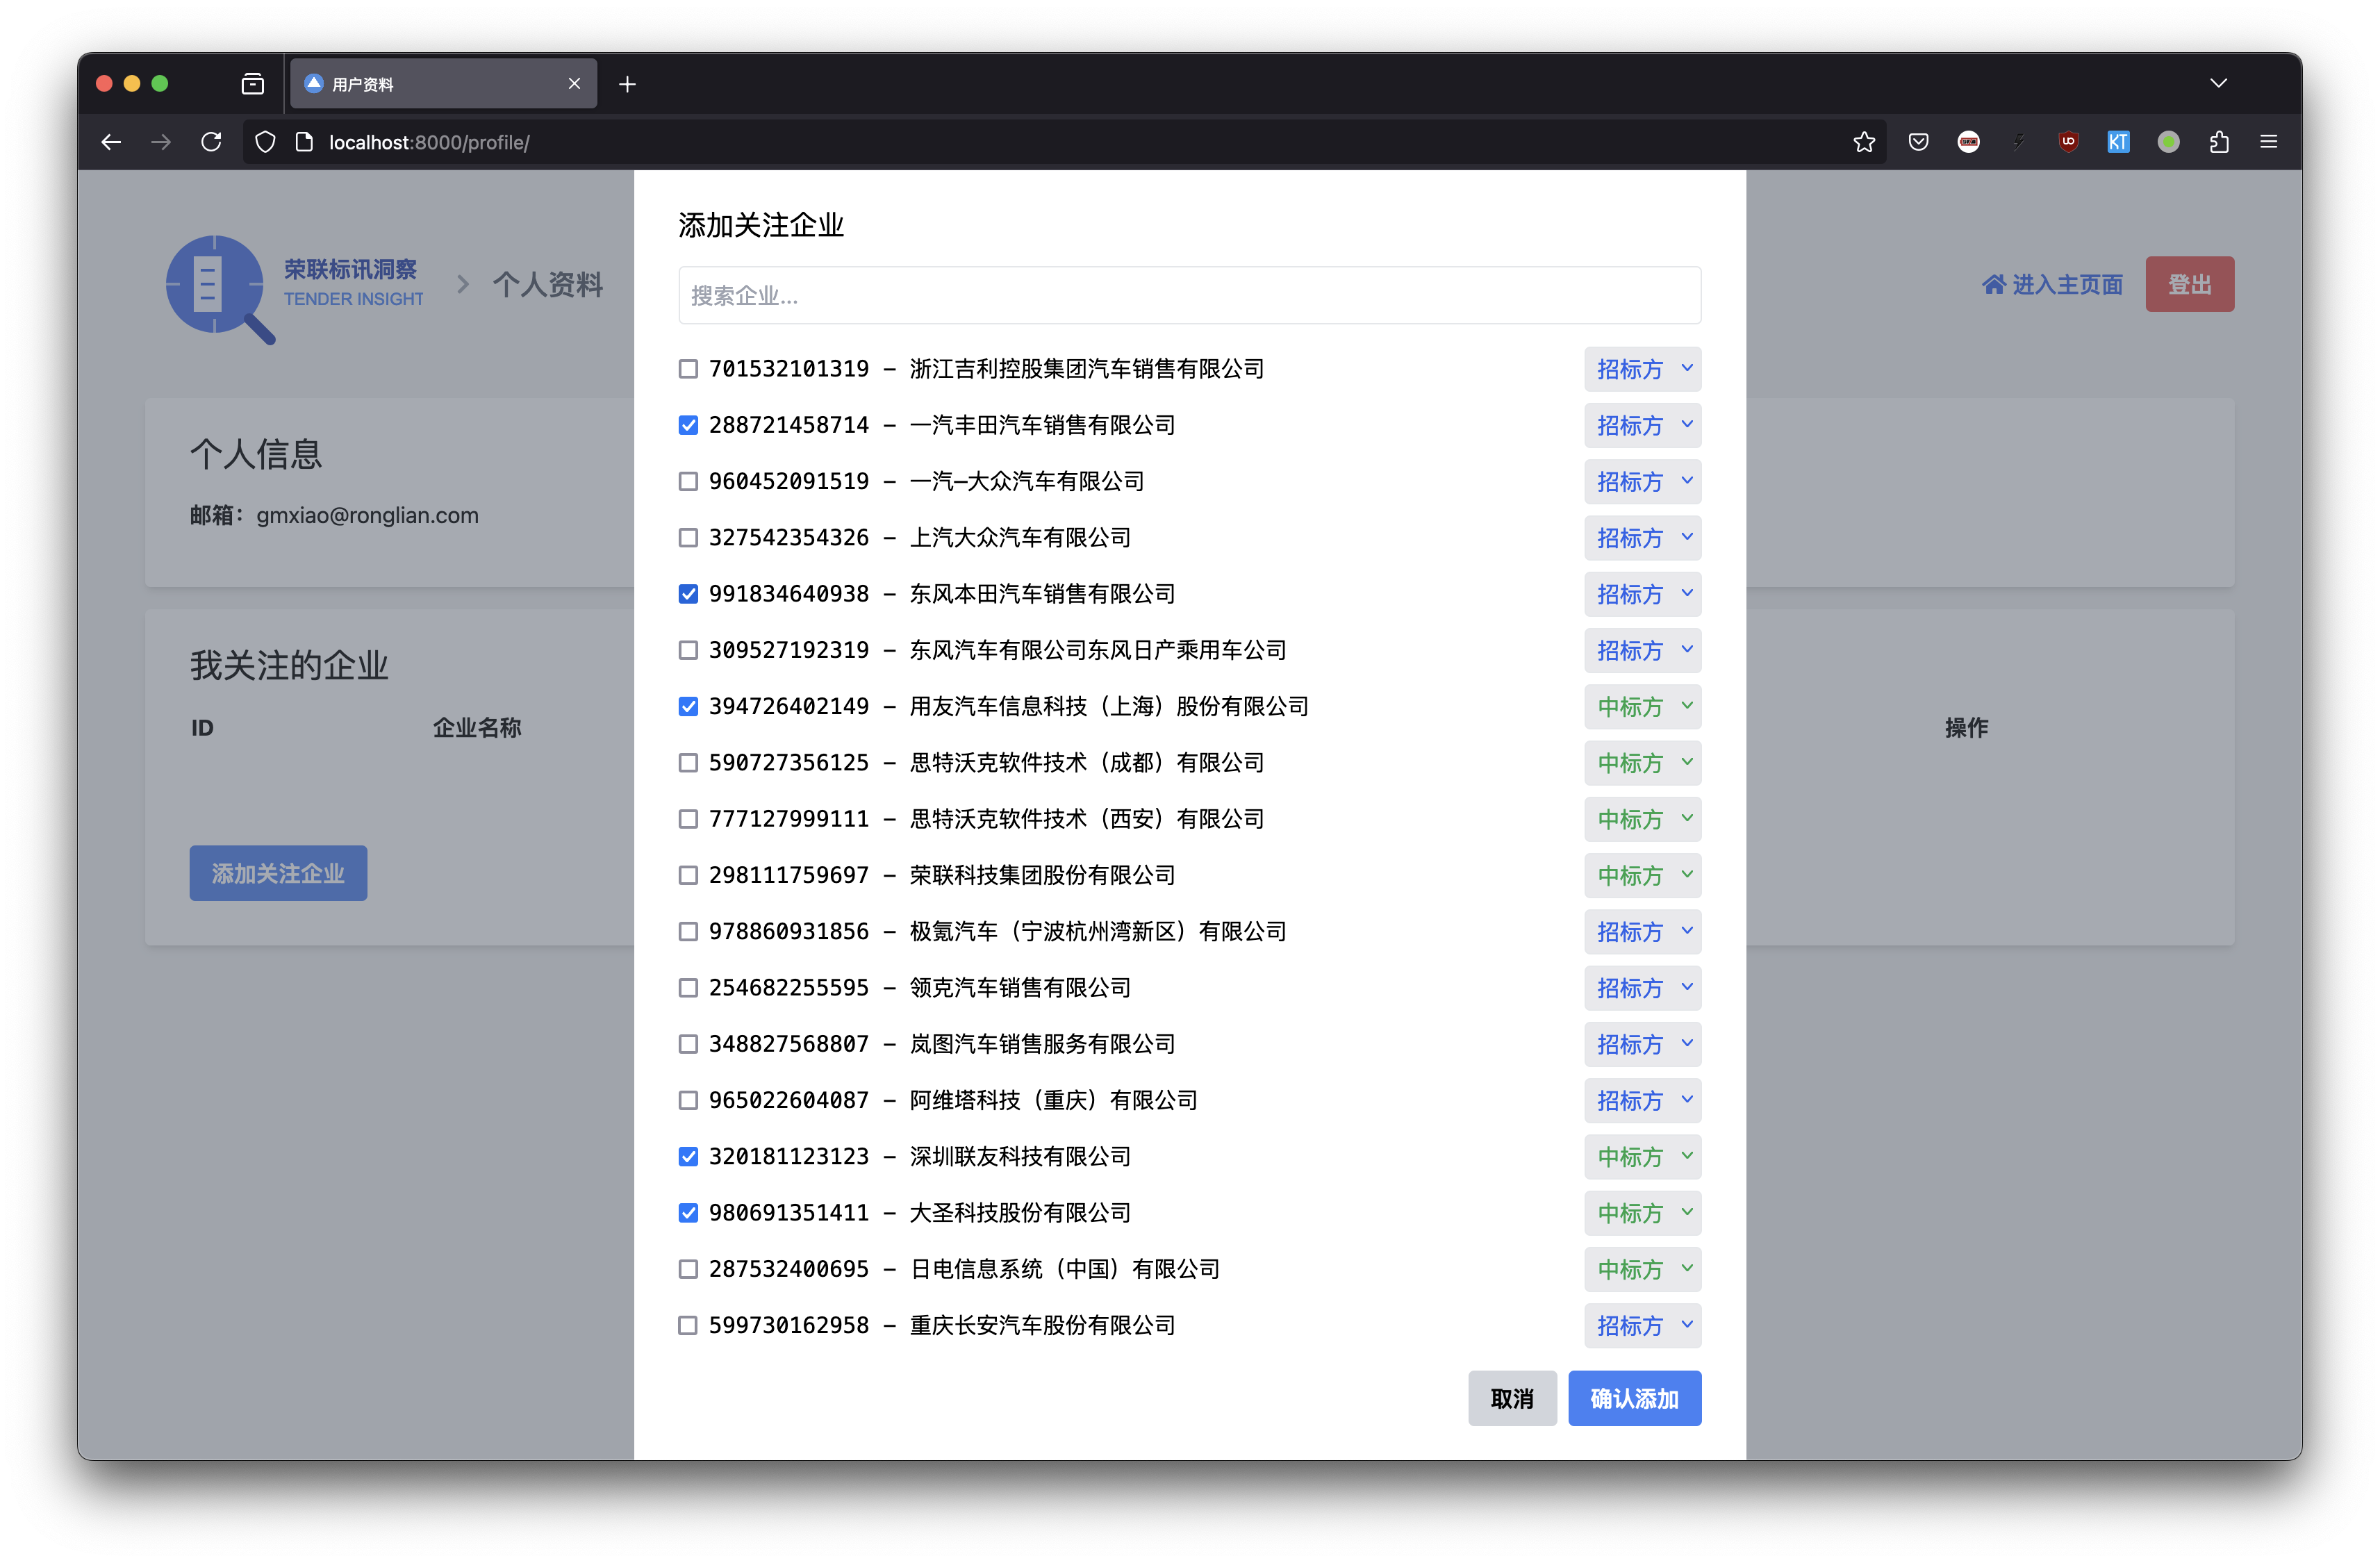Check the 浙江吉利控股集团汽车销售有限公司 checkbox
The height and width of the screenshot is (1563, 2380).
[688, 369]
